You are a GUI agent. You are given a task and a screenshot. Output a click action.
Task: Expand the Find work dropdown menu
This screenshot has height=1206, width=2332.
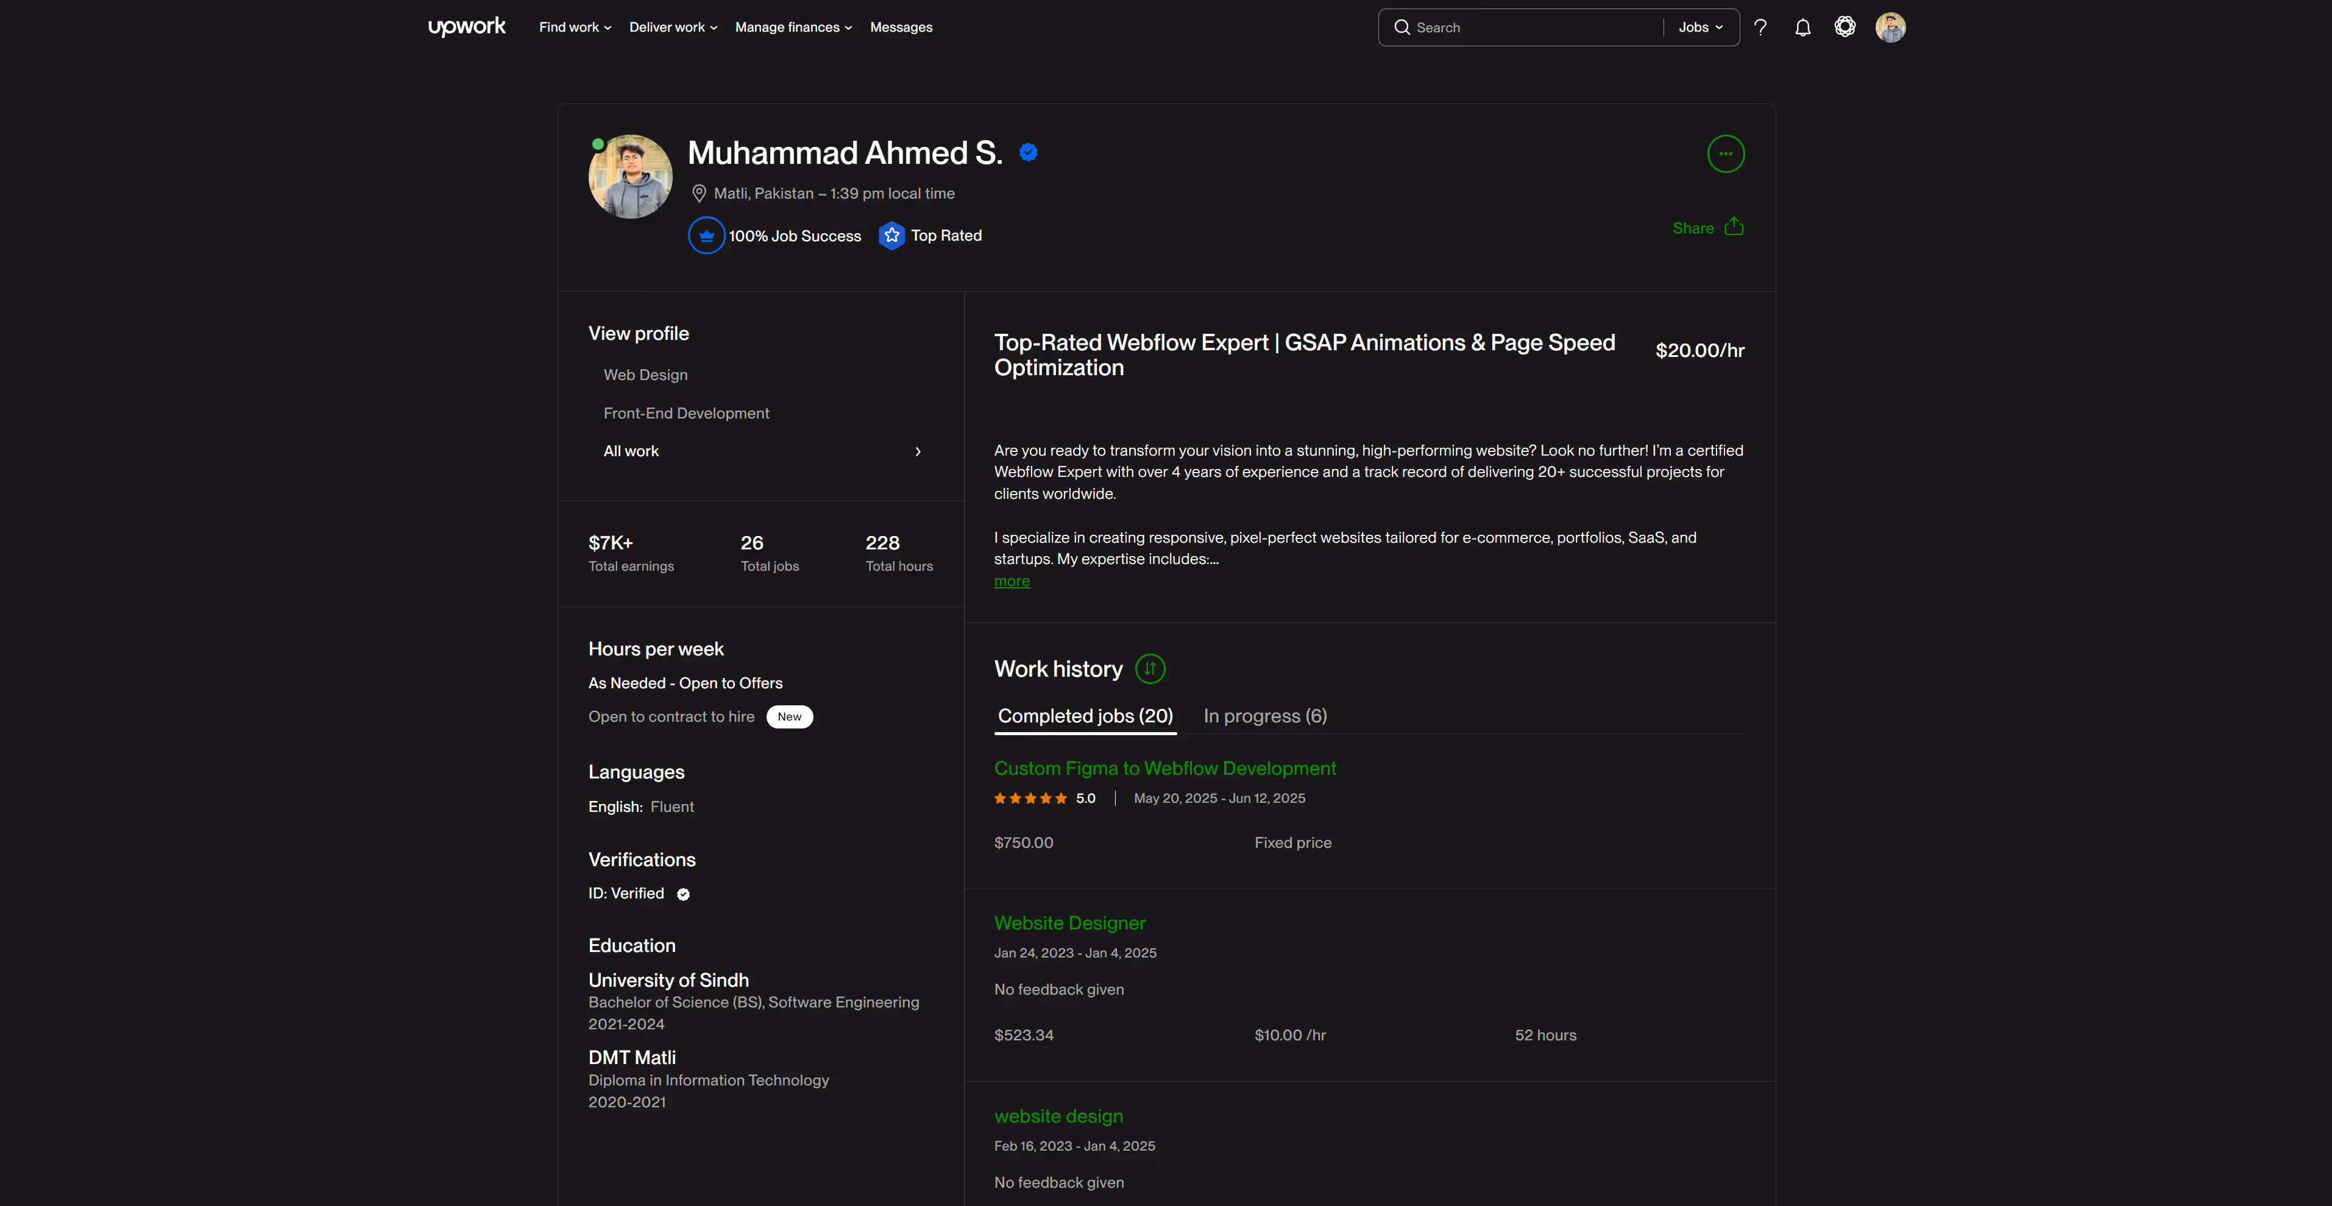575,27
